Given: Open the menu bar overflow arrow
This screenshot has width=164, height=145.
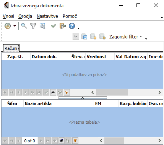Looking at the screenshot, I should point(162,18).
